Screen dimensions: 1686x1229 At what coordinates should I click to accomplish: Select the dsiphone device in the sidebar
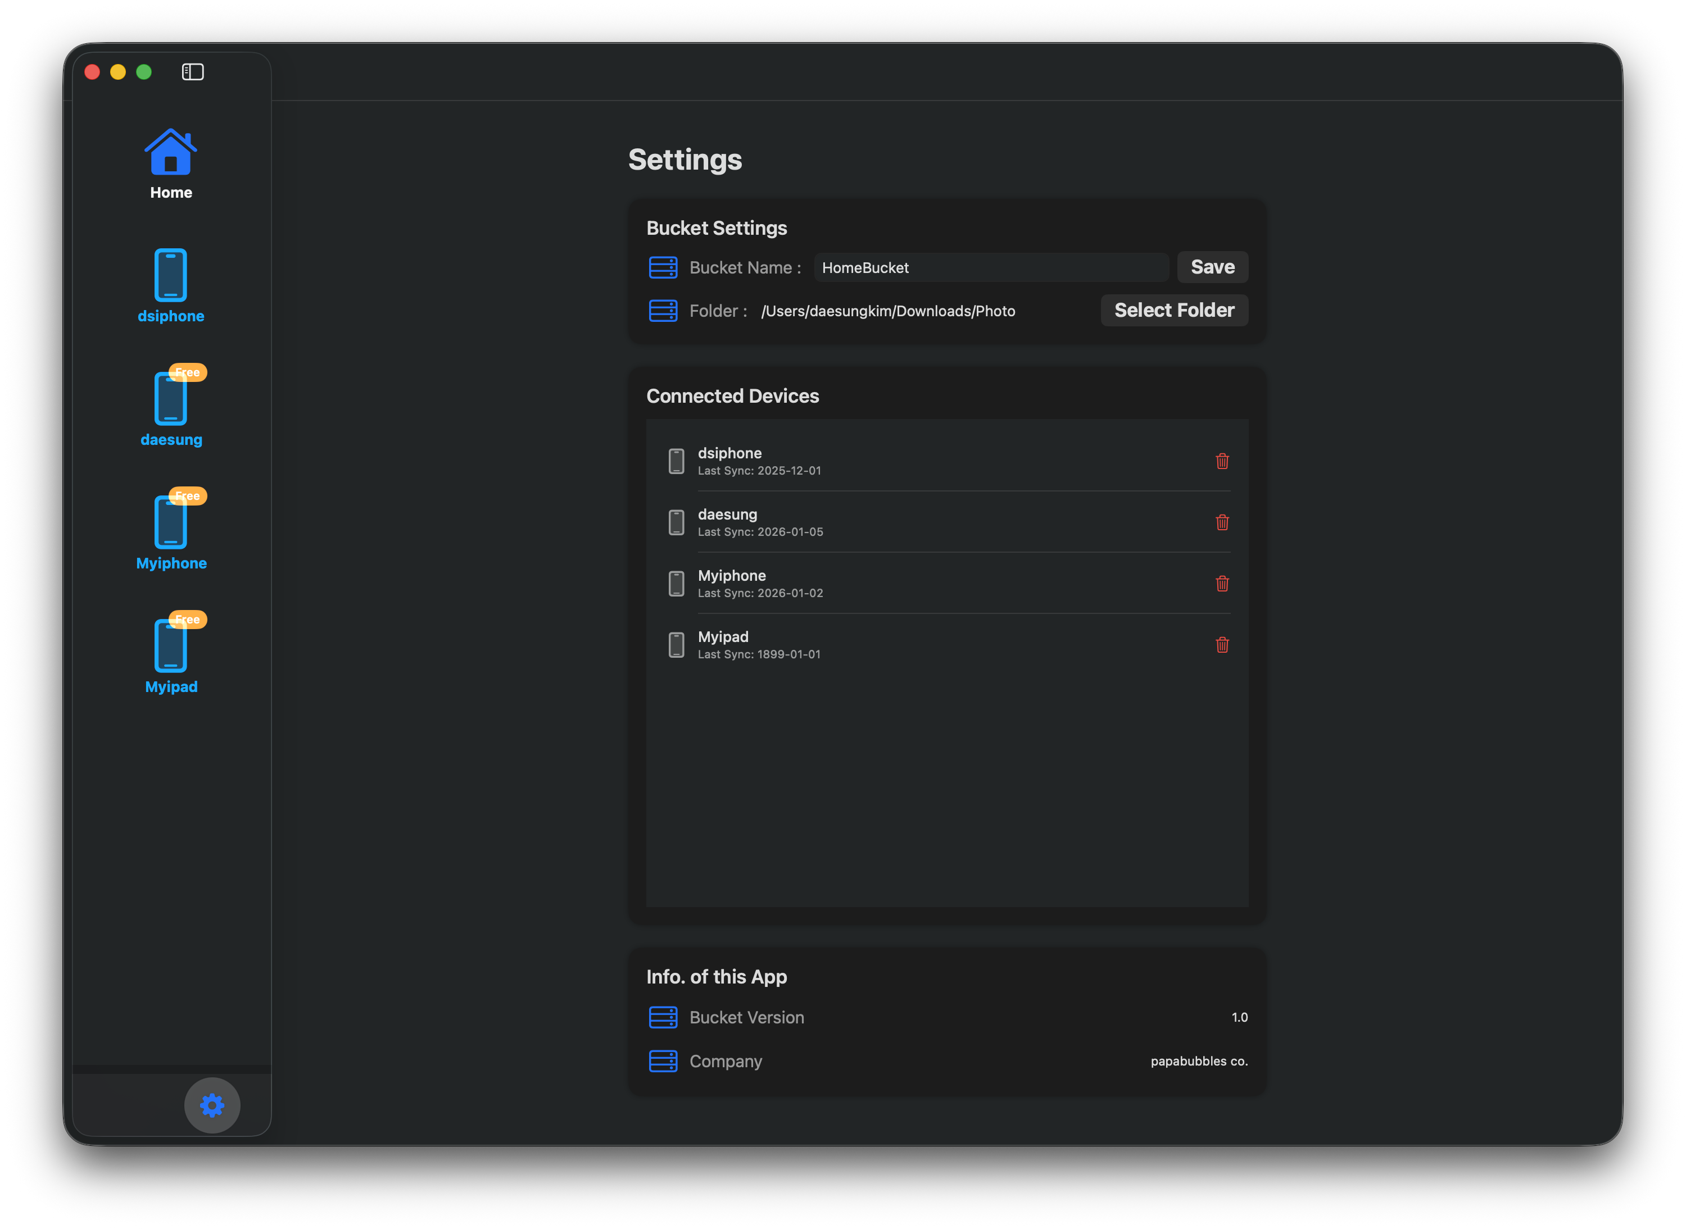click(x=170, y=286)
